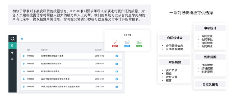
Task: Open report 未纳入租赁负债的可变租赁付款额相关费用
Action: pyautogui.click(x=60, y=87)
